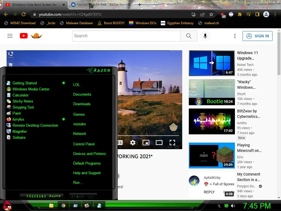281x211 pixels.
Task: Reload the YouTube page
Action: pos(24,14)
